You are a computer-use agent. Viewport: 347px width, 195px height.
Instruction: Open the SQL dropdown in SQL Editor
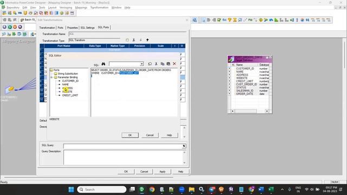pos(142,64)
